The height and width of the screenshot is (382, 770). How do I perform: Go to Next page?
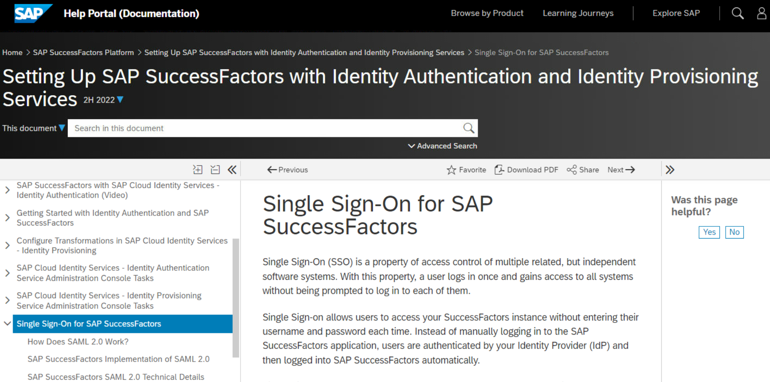(x=621, y=170)
